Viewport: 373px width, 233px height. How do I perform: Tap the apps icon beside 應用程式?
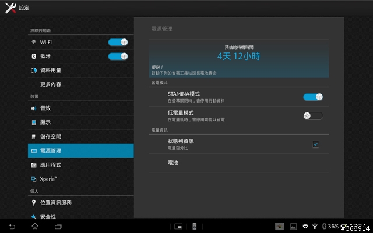pos(34,165)
